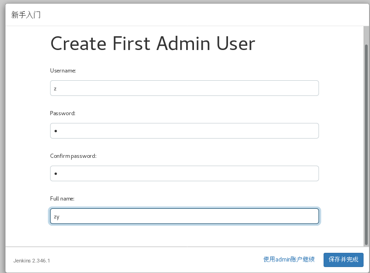Viewport: 370px width, 273px height.
Task: Select the Confirm password input field
Action: point(184,173)
